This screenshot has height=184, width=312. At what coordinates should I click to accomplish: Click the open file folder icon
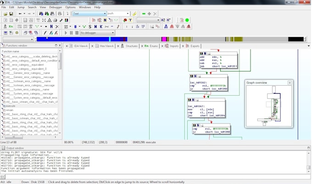(x=6, y=14)
